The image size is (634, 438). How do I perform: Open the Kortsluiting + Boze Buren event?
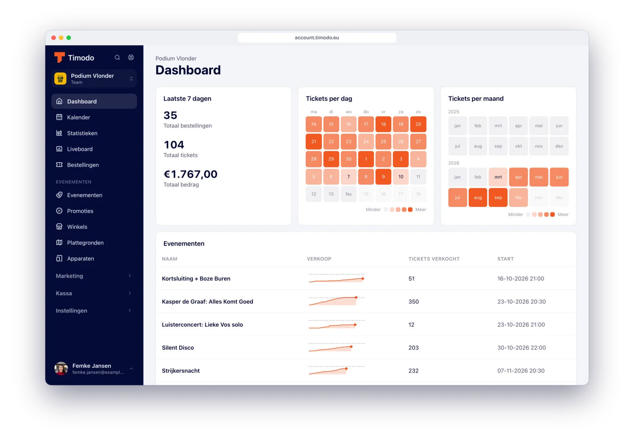196,279
